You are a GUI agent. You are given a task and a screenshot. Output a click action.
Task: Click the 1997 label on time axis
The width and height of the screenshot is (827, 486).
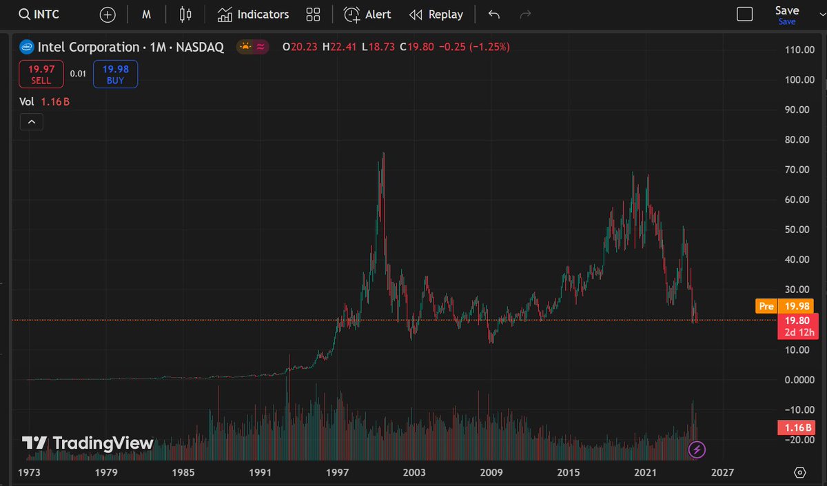(x=337, y=473)
